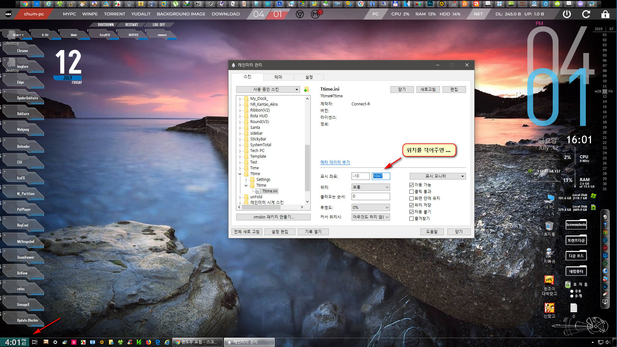
Task: Click TORRENT in the top bar menu
Action: click(x=114, y=14)
